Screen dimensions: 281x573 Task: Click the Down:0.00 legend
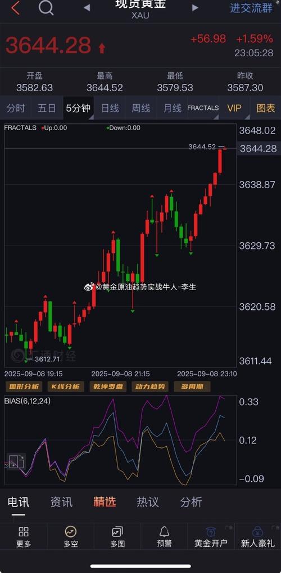coord(123,128)
